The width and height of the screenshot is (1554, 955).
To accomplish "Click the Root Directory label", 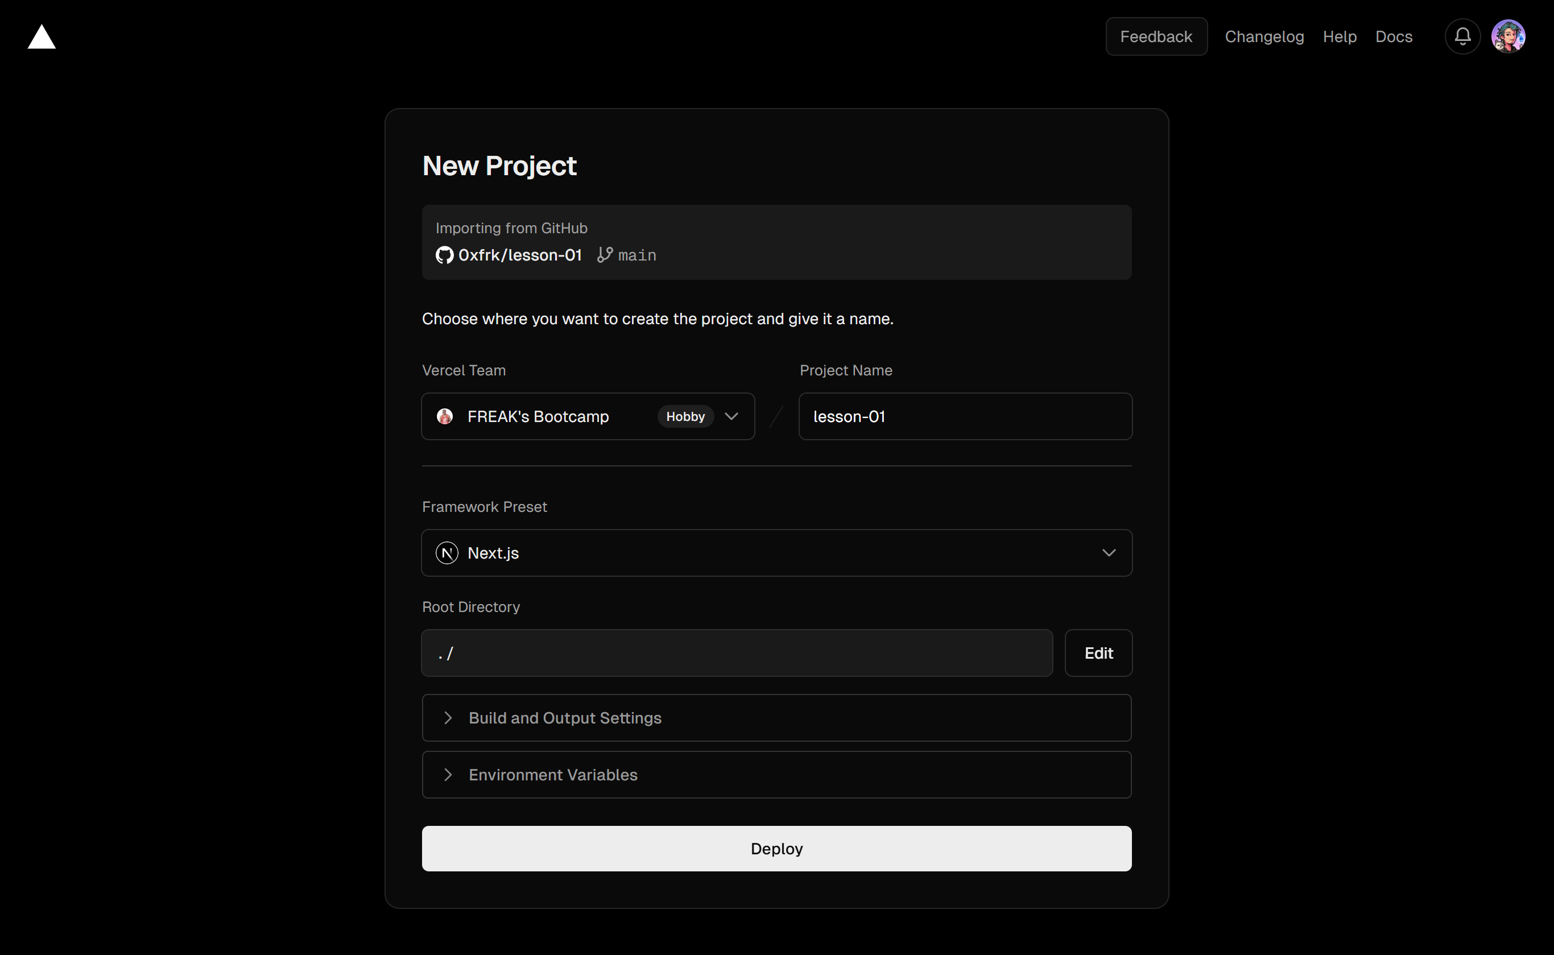I will click(470, 606).
